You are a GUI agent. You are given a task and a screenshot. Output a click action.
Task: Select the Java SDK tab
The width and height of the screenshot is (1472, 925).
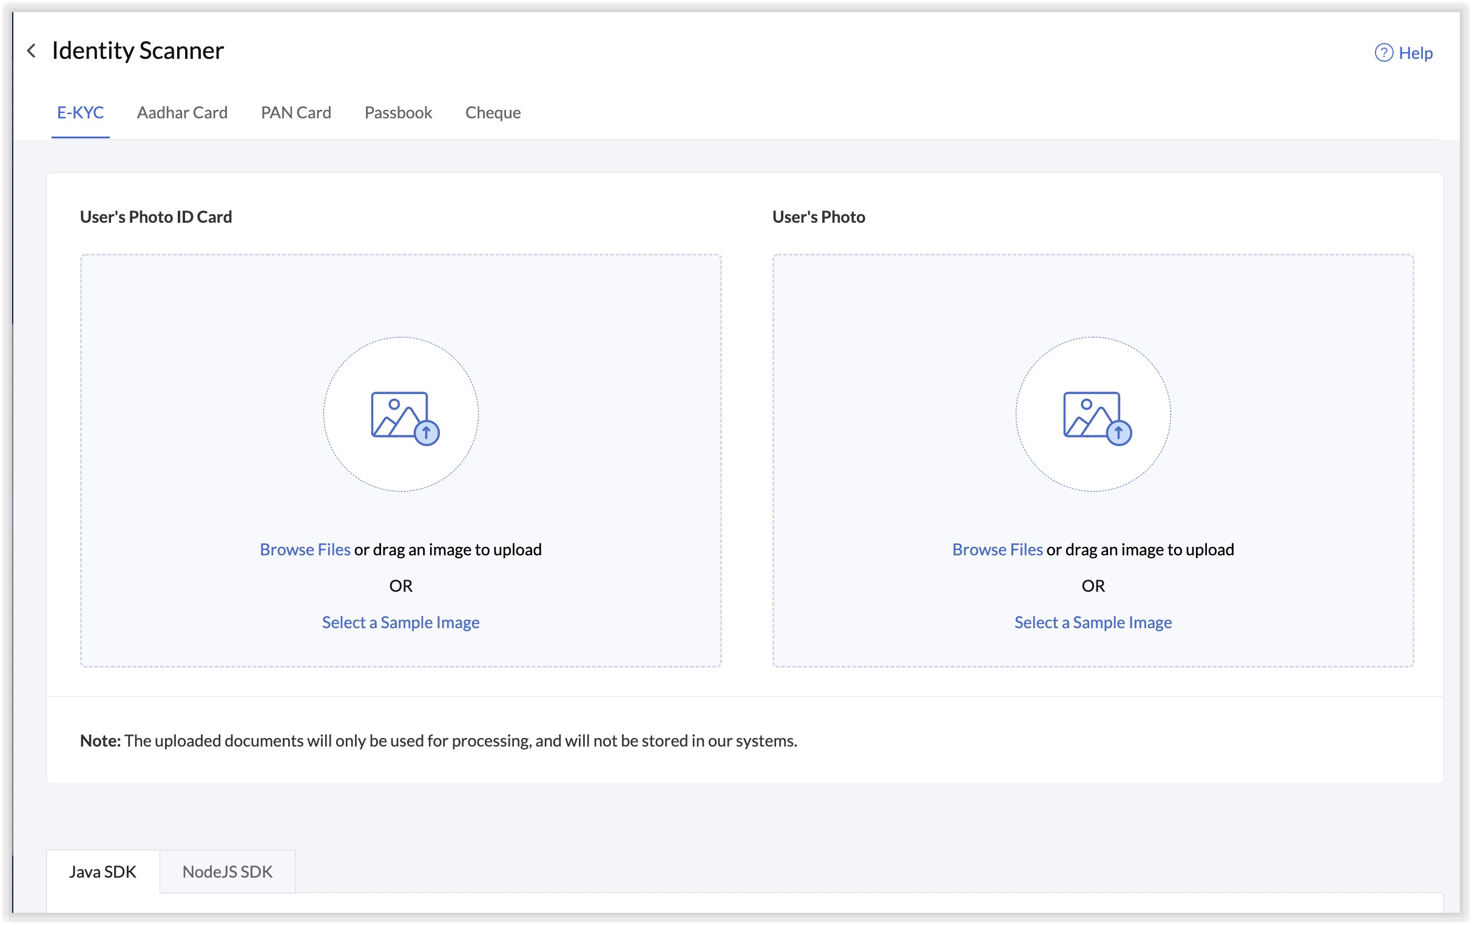102,872
